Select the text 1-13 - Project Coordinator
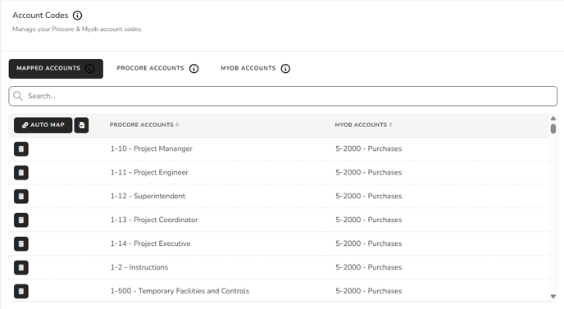This screenshot has width=564, height=309. tap(154, 220)
